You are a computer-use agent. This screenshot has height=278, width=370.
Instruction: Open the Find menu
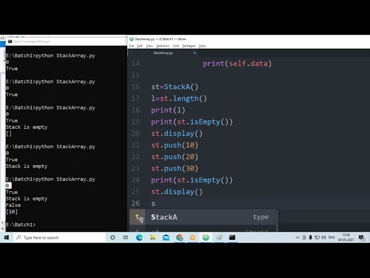pyautogui.click(x=176, y=46)
